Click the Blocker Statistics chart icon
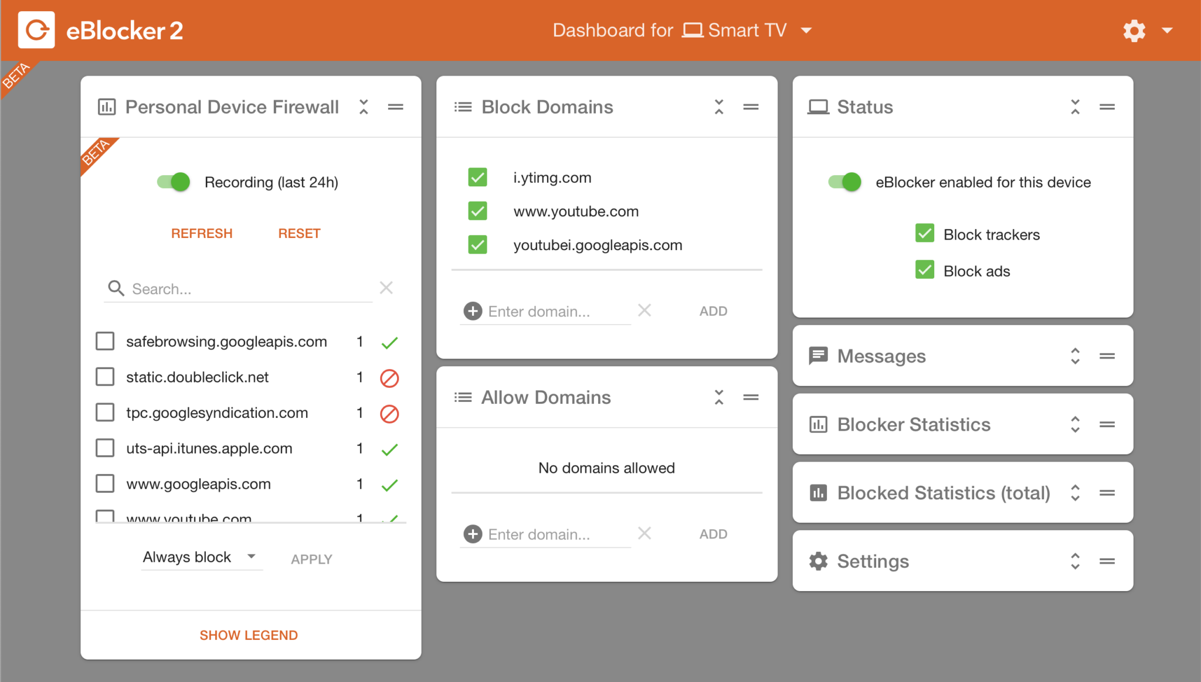The width and height of the screenshot is (1201, 682). point(819,424)
